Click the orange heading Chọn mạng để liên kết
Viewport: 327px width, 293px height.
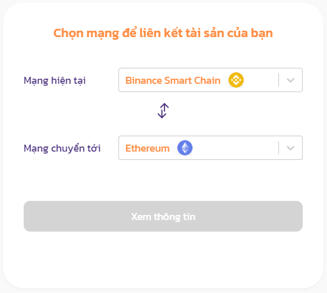coord(163,33)
